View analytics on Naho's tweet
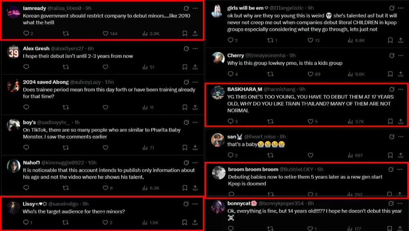The height and width of the screenshot is (231, 409). coord(145,188)
